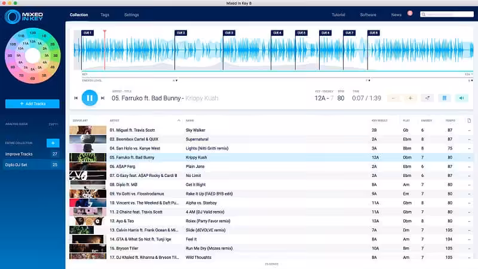Click the plus button beside the track time
Screen dimensions: 478x269
(410, 97)
